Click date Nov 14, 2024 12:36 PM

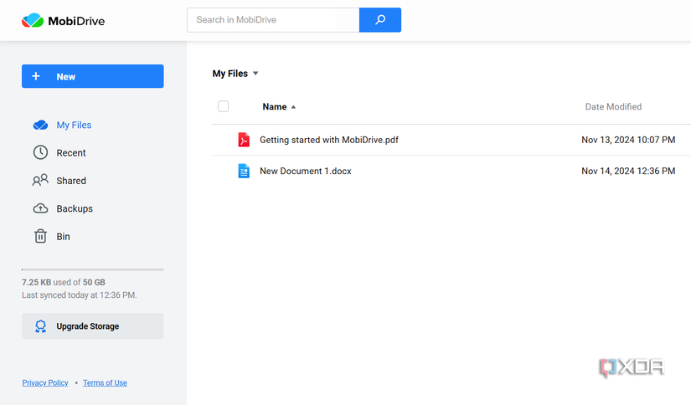pos(628,172)
